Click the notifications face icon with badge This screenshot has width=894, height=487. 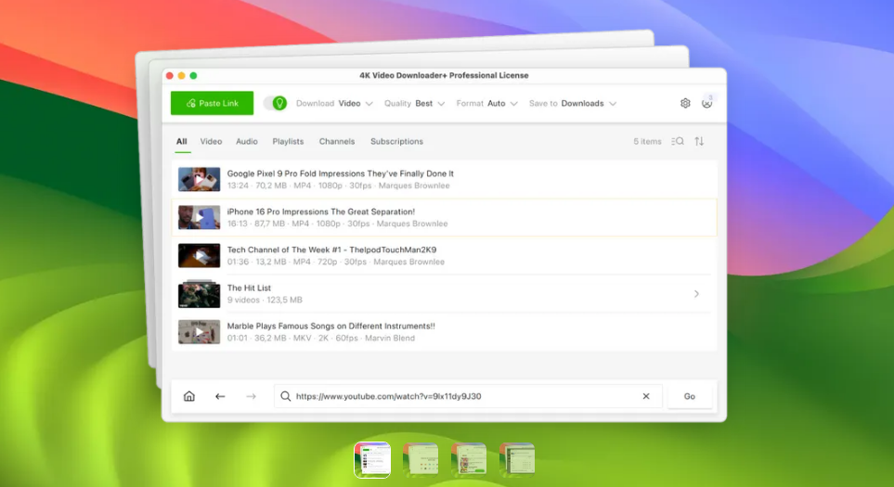[707, 103]
